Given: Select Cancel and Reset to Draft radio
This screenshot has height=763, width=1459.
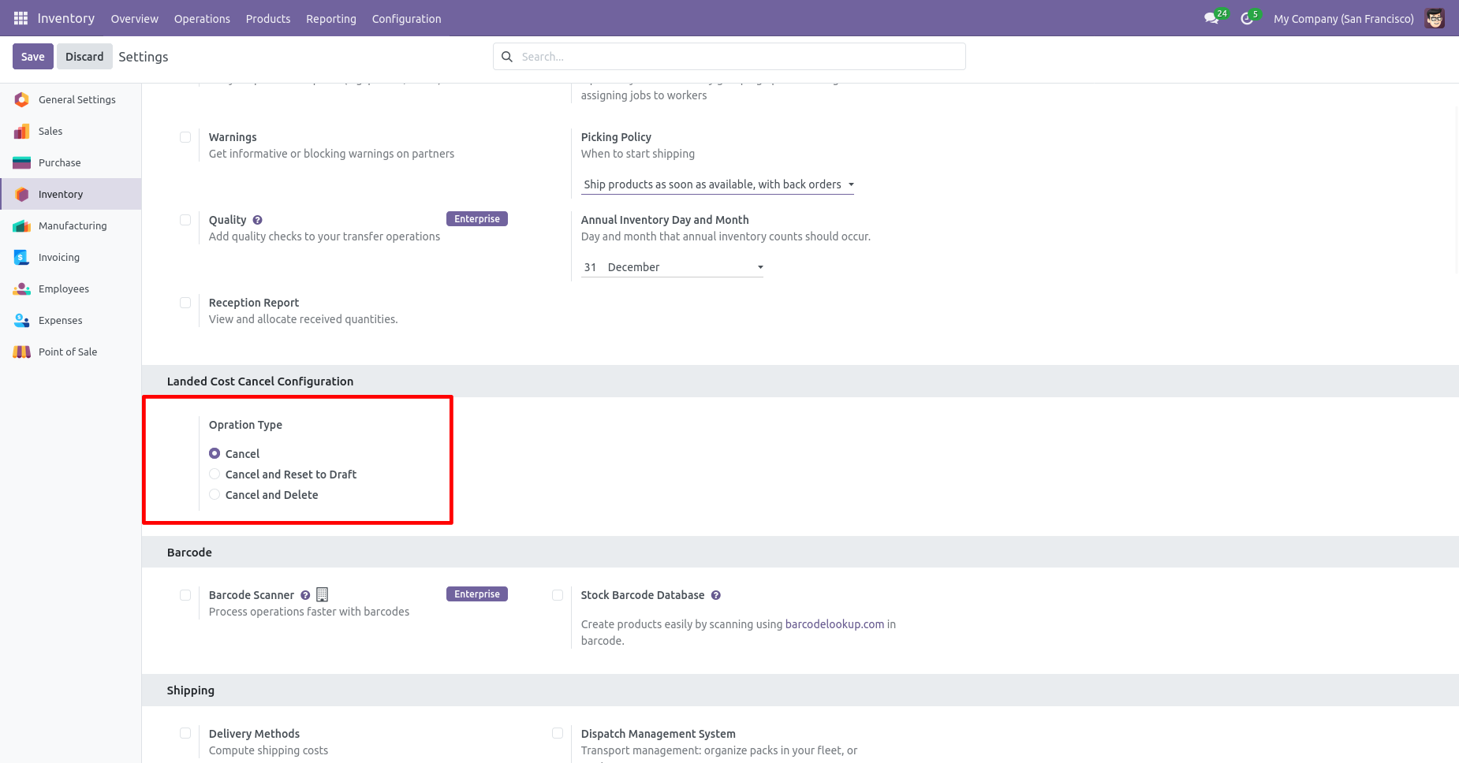Looking at the screenshot, I should click(215, 474).
